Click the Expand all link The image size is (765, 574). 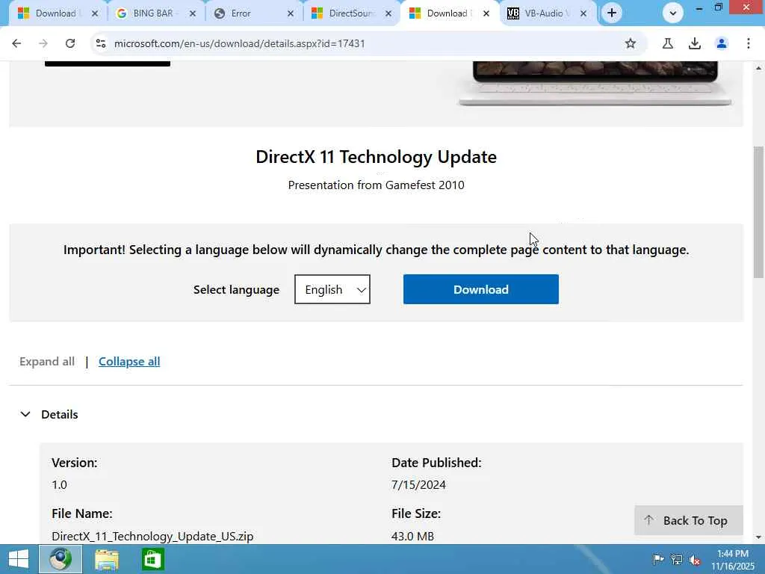point(47,362)
